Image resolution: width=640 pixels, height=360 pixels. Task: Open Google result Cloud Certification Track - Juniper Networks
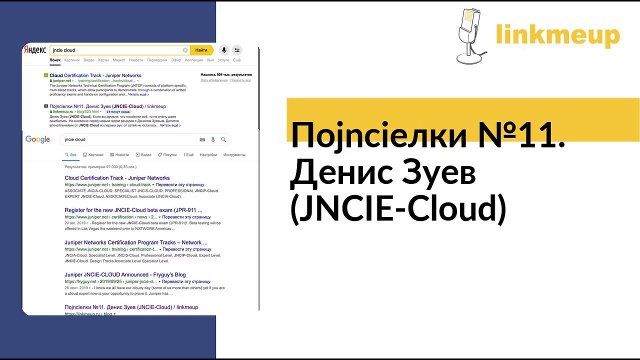(117, 178)
